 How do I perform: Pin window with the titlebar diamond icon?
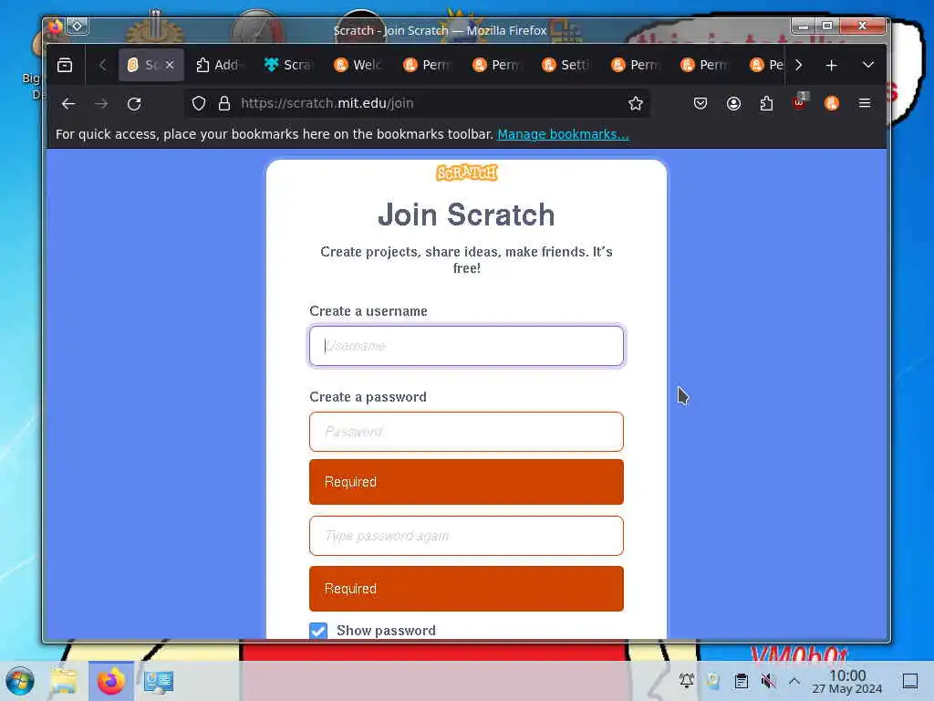point(78,26)
